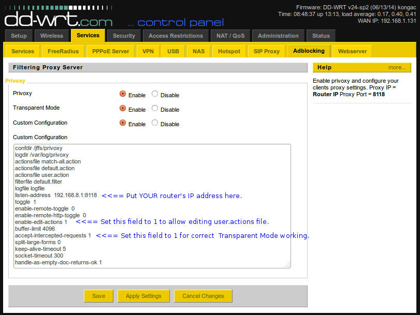Click inside the Custom Configuration text area

152,206
